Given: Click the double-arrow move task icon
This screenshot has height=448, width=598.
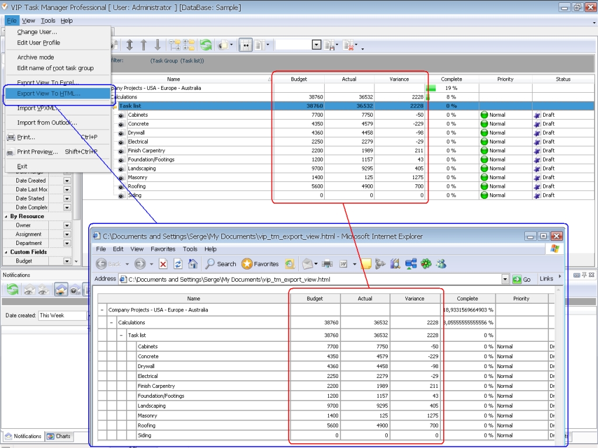Looking at the screenshot, I should [x=130, y=44].
